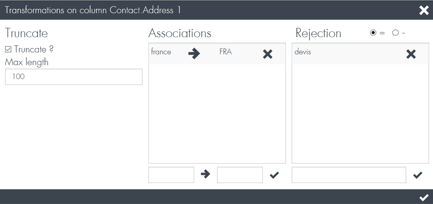Click the association source value input
This screenshot has height=204, width=433.
[171, 175]
